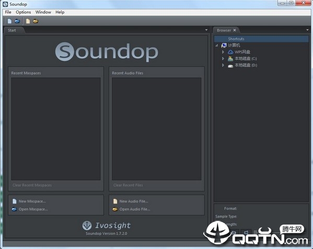The height and width of the screenshot is (249, 313).
Task: Click the C: drive icon
Action: (230, 59)
